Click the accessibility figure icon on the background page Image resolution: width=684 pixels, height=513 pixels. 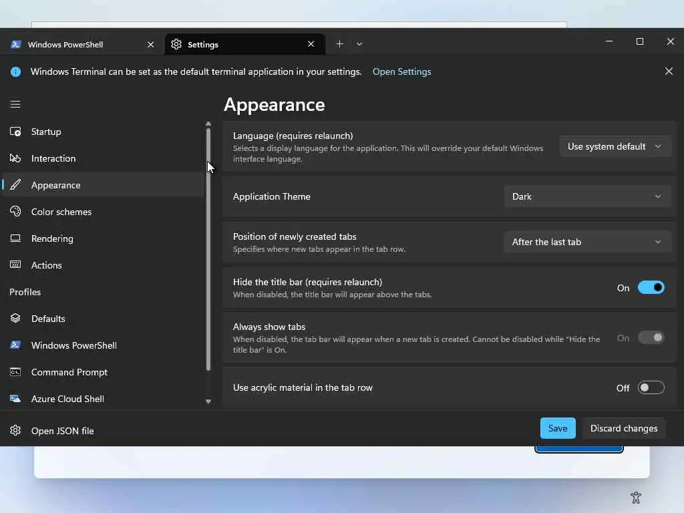(x=636, y=497)
